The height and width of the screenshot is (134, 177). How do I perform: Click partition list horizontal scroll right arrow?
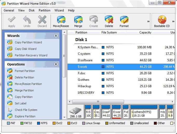click(173, 102)
